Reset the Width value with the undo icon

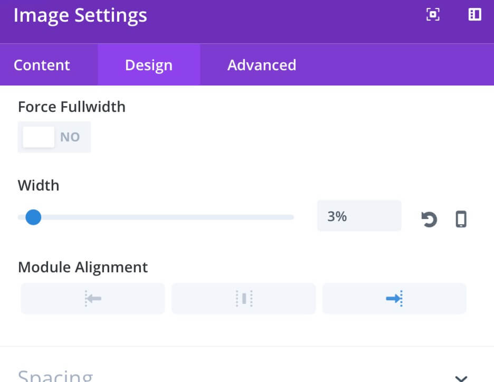(x=429, y=219)
